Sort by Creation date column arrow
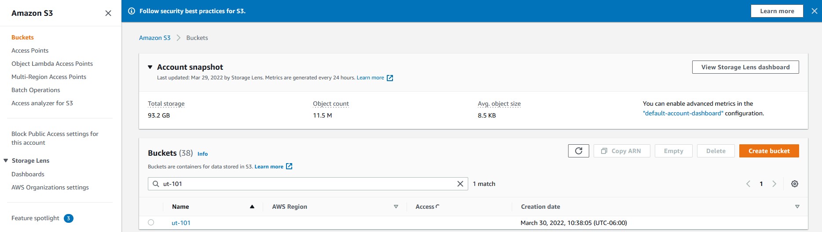This screenshot has width=822, height=232. click(797, 207)
